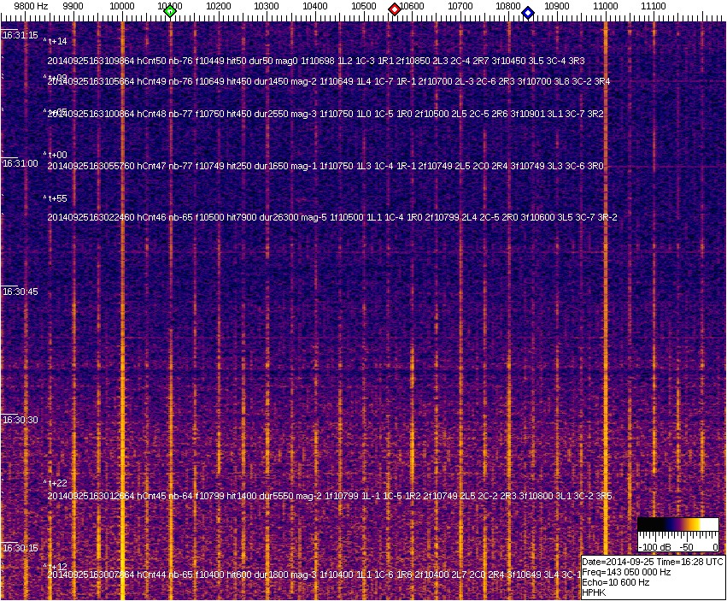Select the red diamond frequency marker

click(x=394, y=9)
